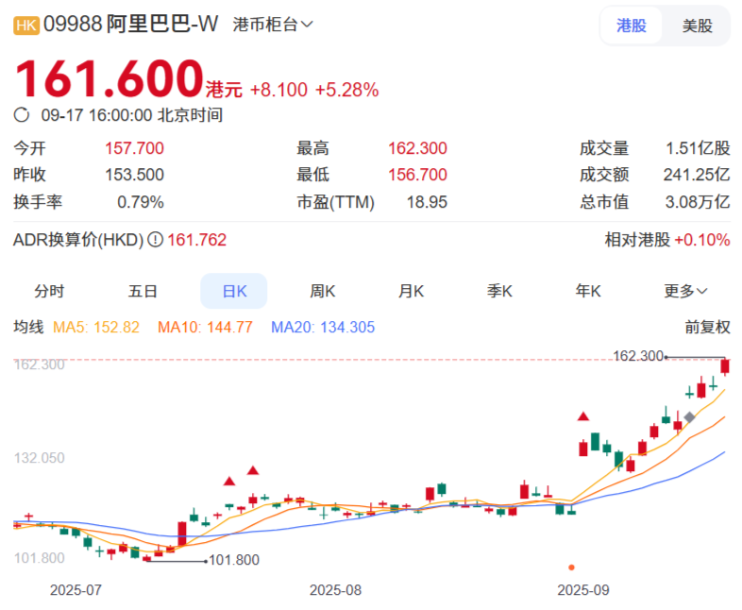Click the 相对港股 +0.10% value
This screenshot has height=610, width=742.
point(701,240)
